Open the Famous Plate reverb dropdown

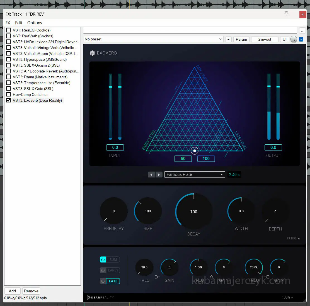195,174
